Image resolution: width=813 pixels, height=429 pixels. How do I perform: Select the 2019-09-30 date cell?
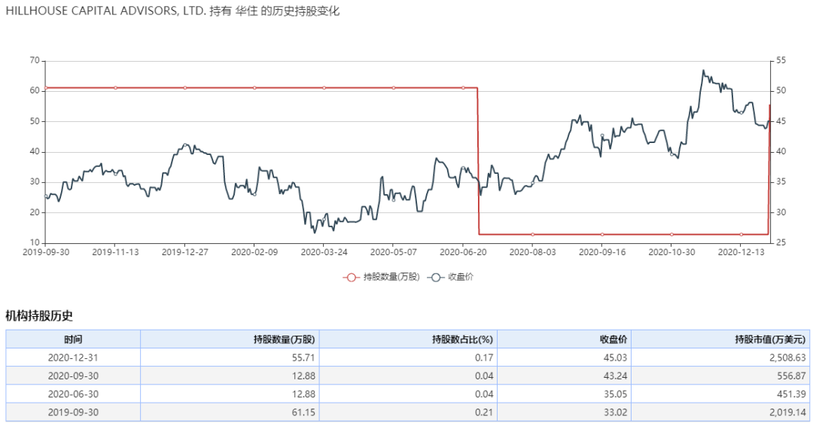point(73,412)
